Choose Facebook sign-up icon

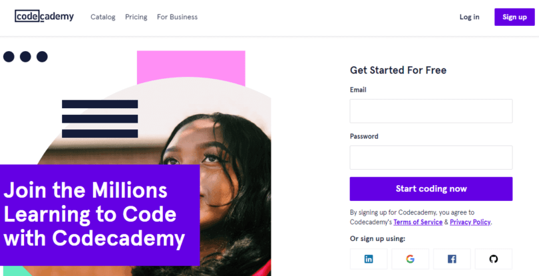coord(452,259)
